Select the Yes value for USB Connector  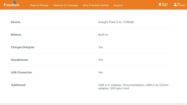point(101,72)
